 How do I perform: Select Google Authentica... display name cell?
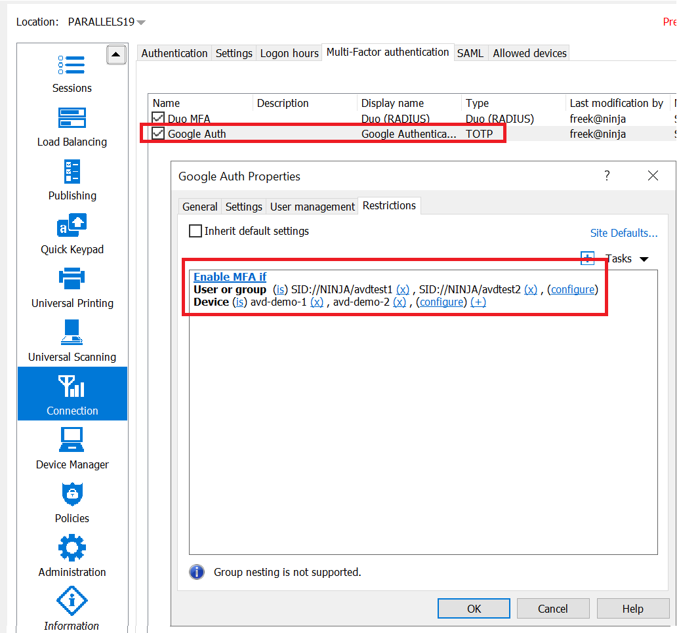[x=409, y=134]
